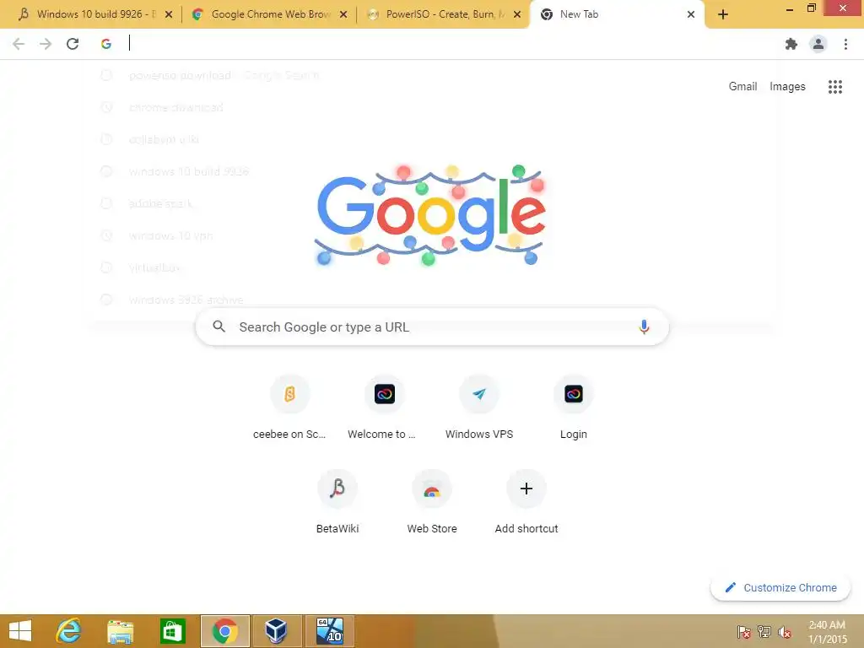Start voice search with microphone icon
This screenshot has width=864, height=648.
pos(644,327)
